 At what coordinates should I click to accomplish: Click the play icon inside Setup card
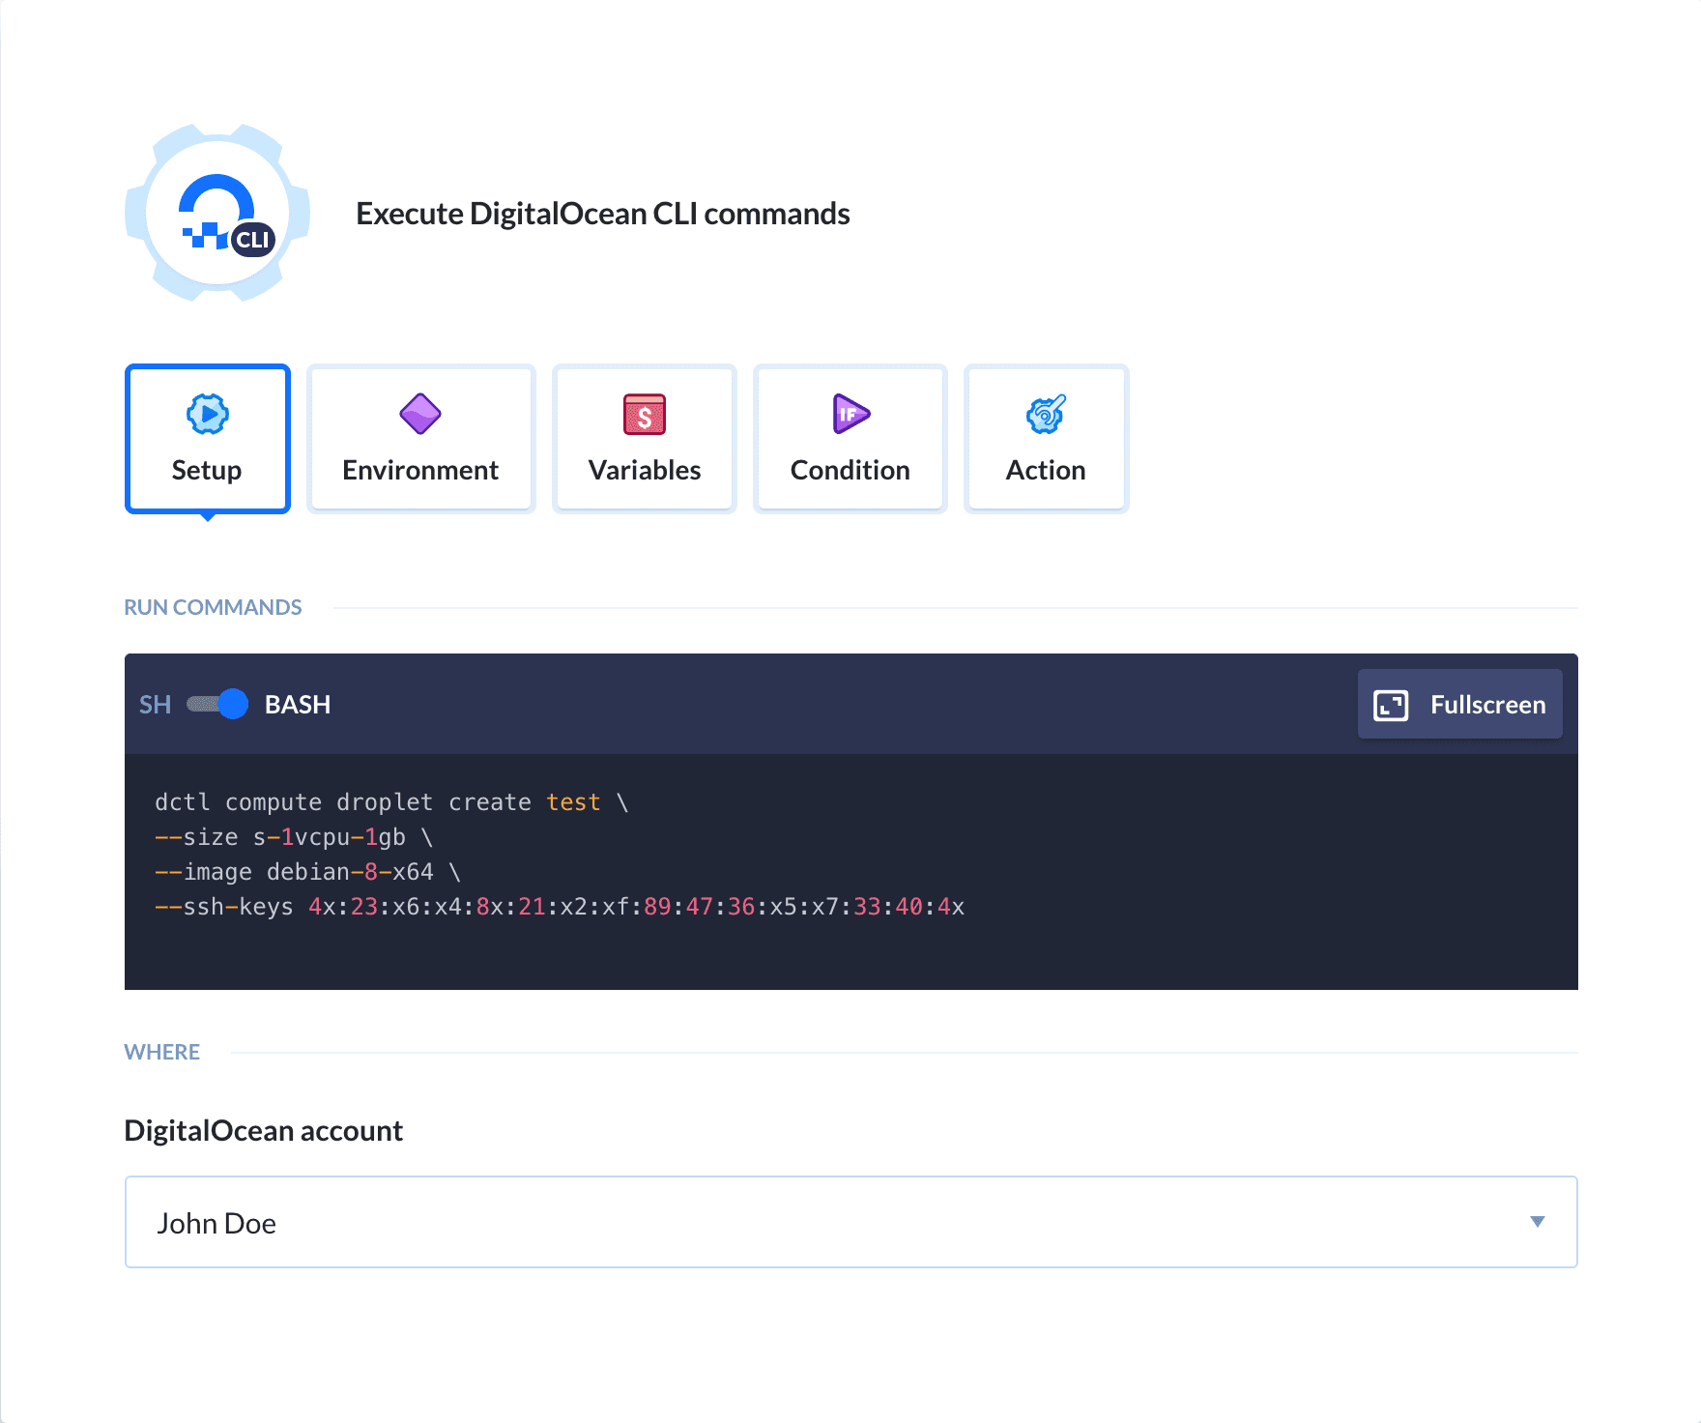(x=207, y=415)
